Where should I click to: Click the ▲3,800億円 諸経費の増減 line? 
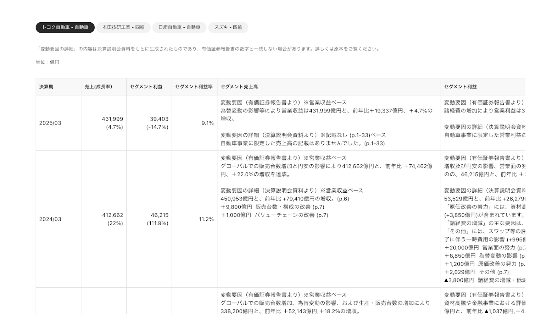point(485,280)
